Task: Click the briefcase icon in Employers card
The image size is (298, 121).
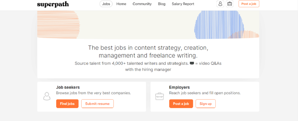Action: point(159,96)
